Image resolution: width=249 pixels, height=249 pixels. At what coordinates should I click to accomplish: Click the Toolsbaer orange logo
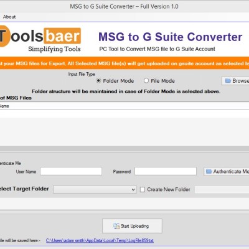40,37
